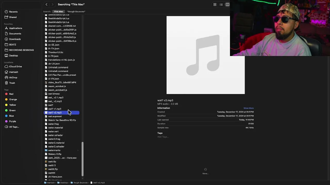330x185 pixels.
Task: Open mamash under sidebar Locations
Action: pos(14,72)
